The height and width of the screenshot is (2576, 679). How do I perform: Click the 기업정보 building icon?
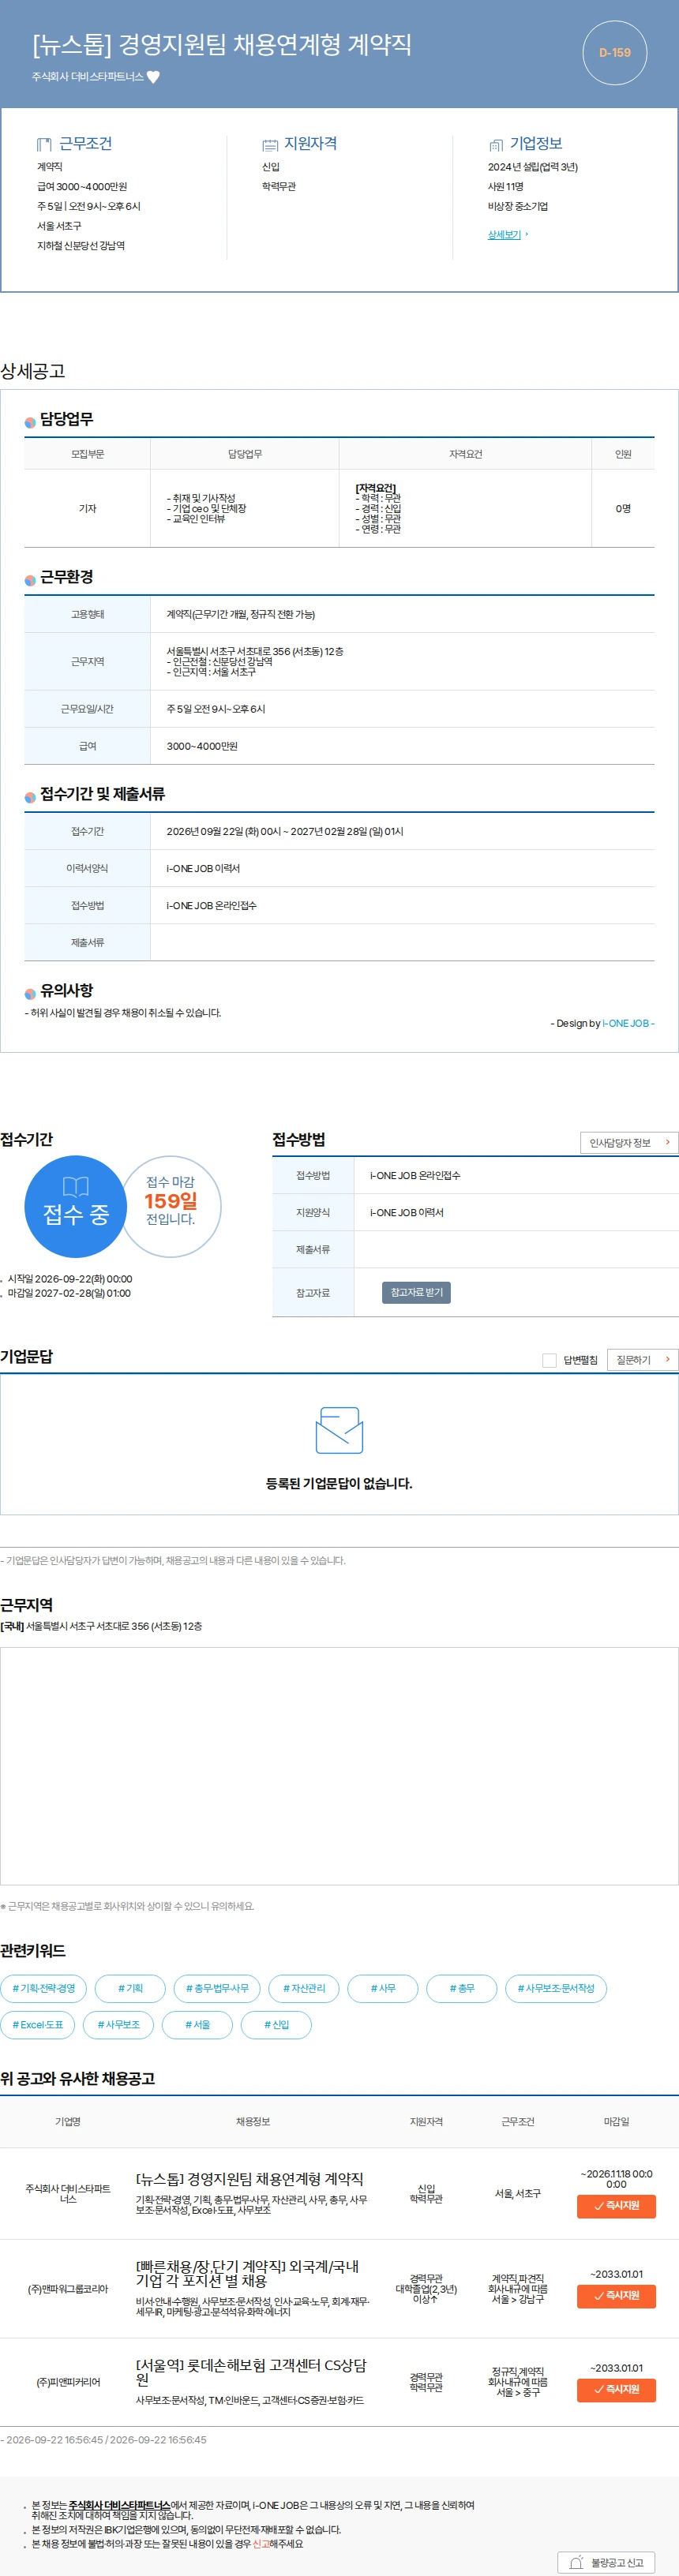coord(496,145)
